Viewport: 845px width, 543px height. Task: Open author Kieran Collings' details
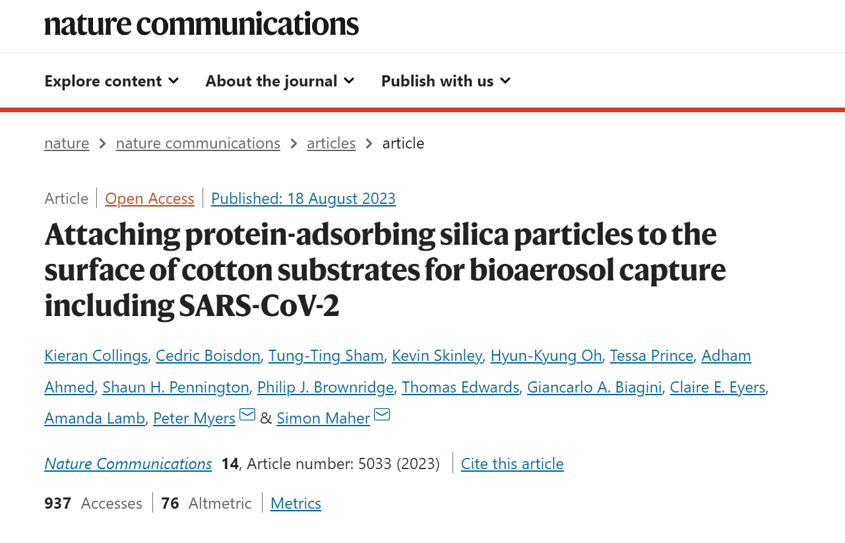coord(96,356)
